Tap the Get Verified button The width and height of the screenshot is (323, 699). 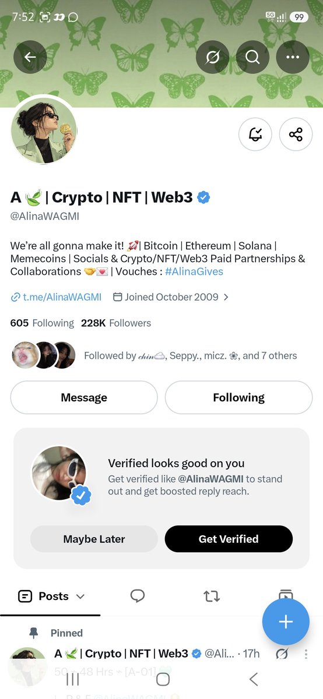point(229,539)
